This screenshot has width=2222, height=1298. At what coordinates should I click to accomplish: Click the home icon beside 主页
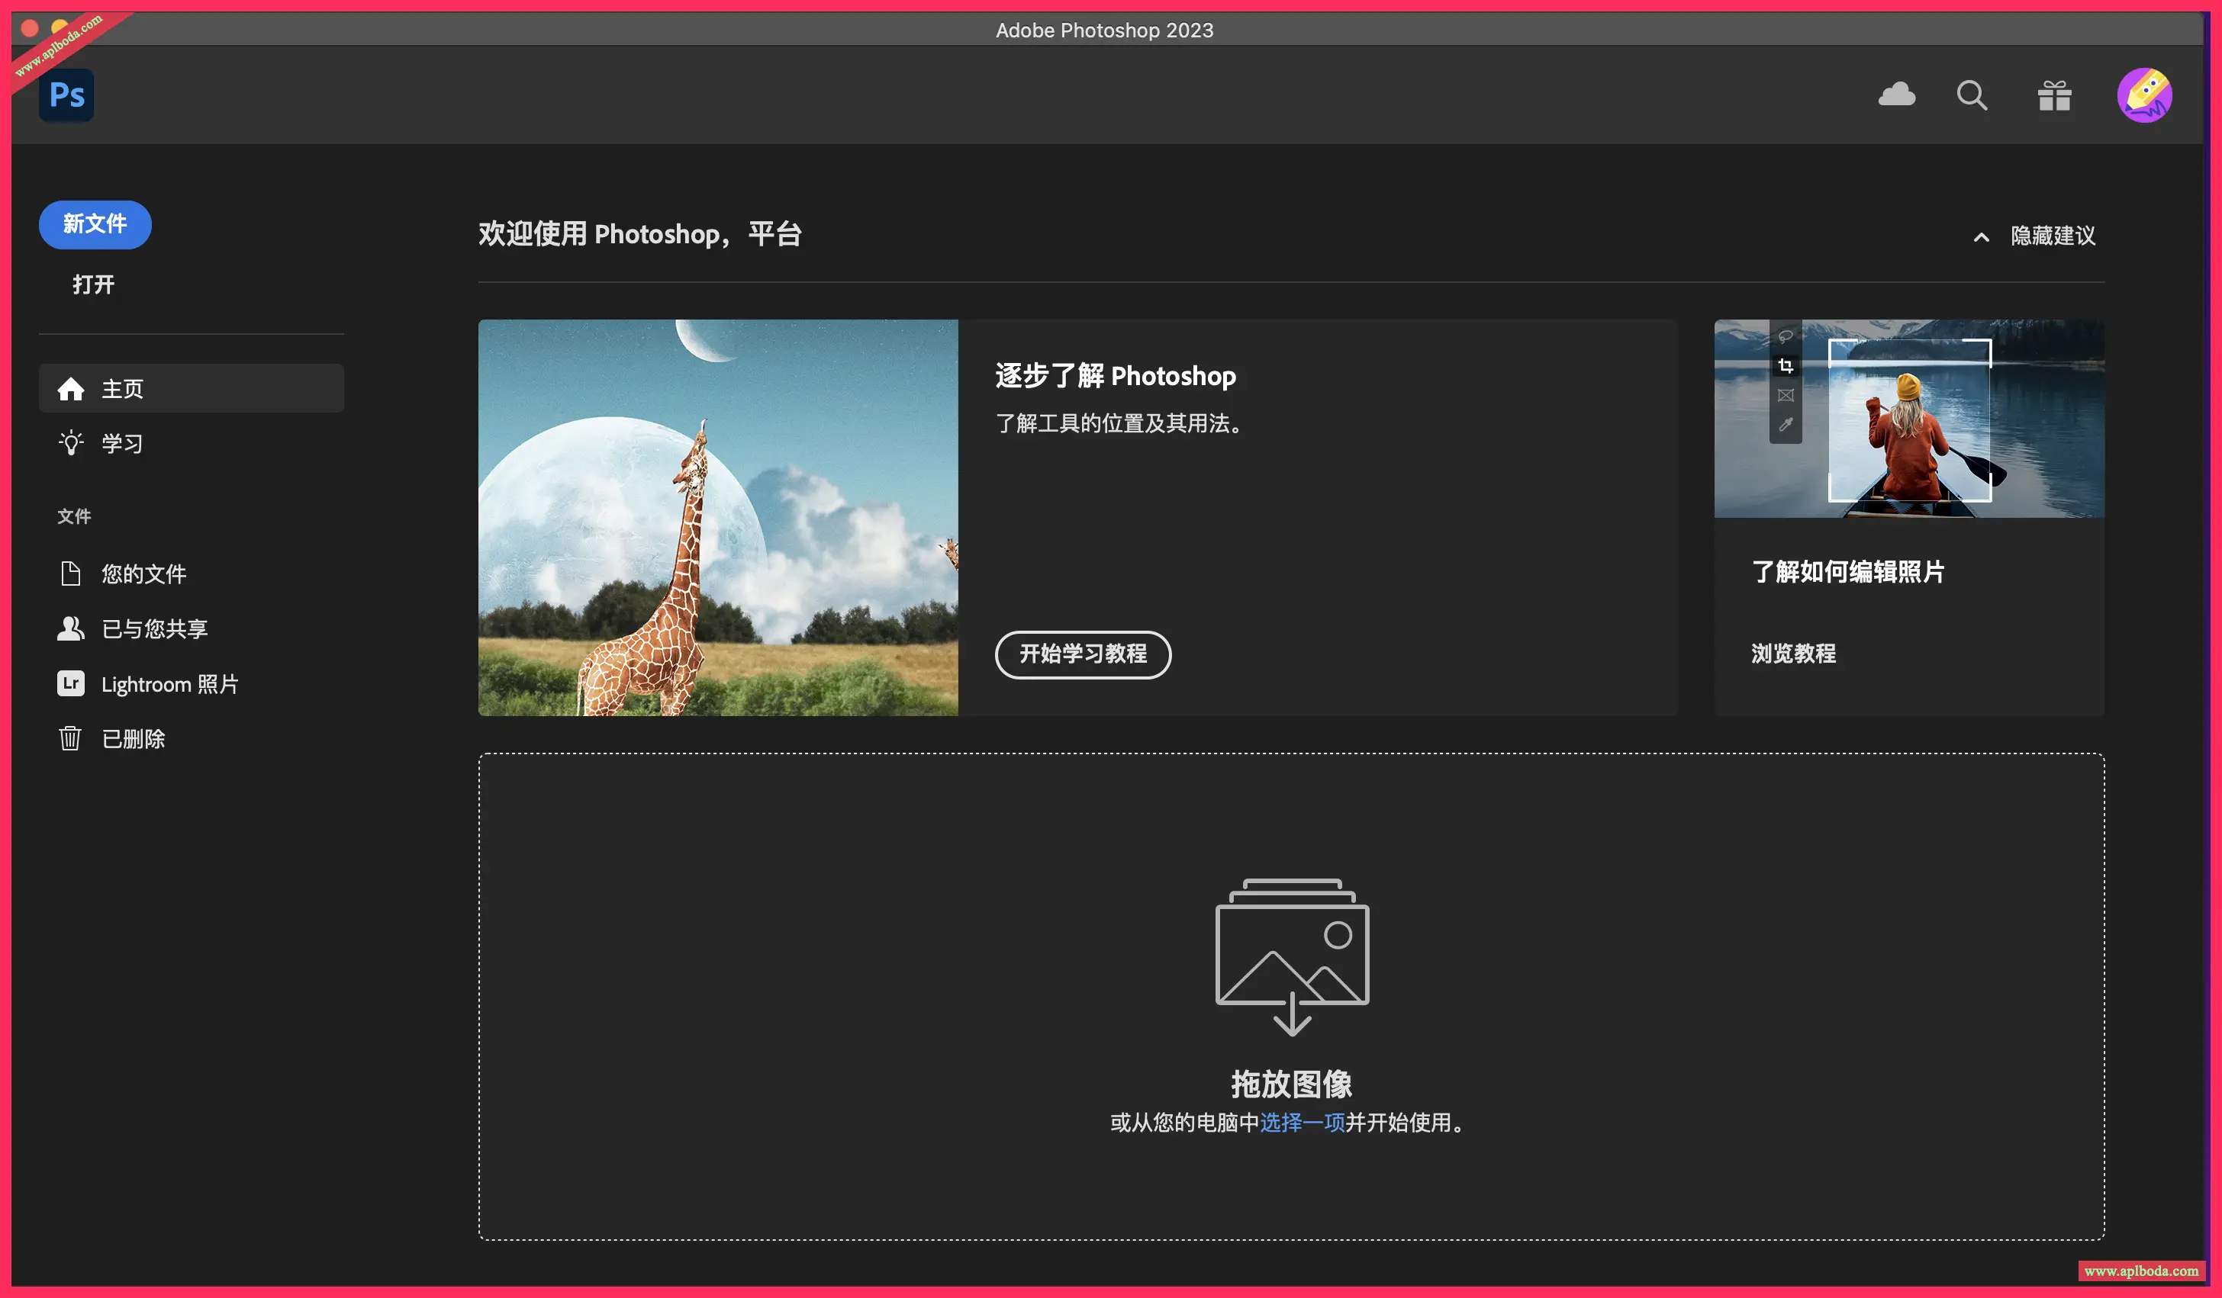70,389
